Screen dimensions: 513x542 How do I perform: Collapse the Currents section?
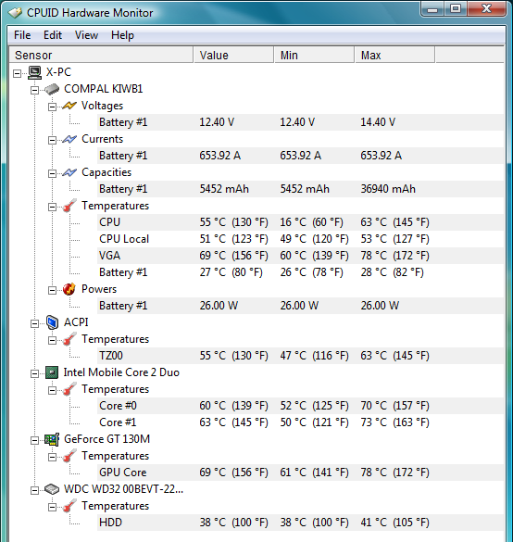point(52,140)
